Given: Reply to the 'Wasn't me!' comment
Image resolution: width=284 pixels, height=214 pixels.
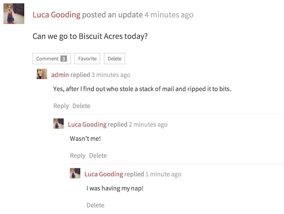Looking at the screenshot, I should [78, 156].
